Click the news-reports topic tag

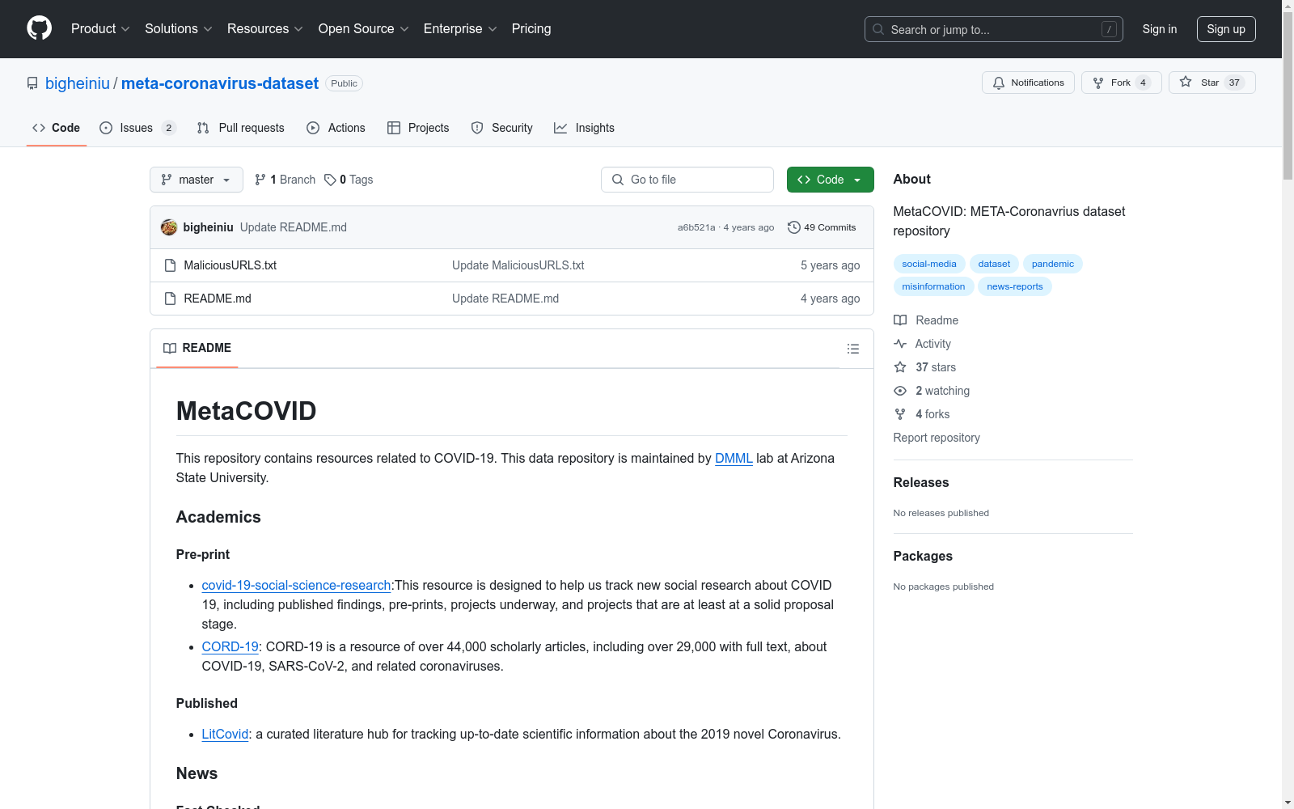pos(1015,286)
